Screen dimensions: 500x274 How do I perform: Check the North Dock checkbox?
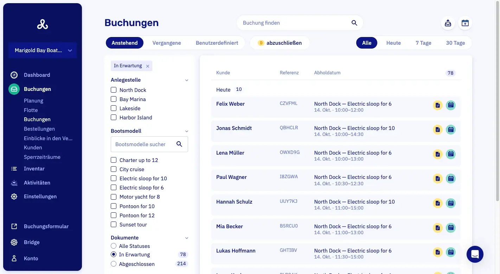click(x=114, y=90)
